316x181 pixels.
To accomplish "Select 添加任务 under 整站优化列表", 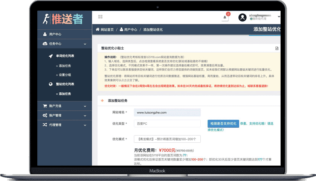I will pos(64,94).
